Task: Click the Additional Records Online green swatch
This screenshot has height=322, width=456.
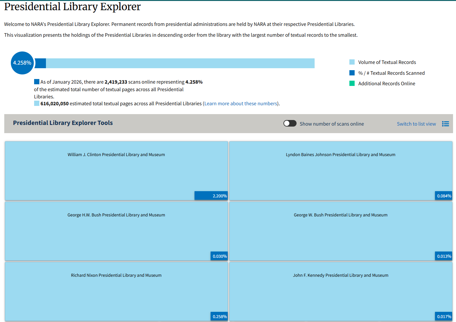Action: pyautogui.click(x=352, y=84)
